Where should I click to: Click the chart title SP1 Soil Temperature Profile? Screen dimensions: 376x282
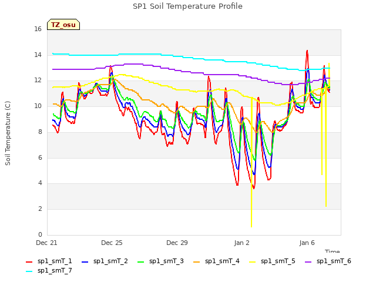coord(187,6)
